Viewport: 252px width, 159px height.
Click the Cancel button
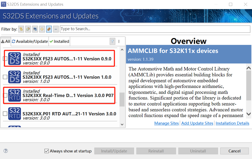[x=235, y=151]
